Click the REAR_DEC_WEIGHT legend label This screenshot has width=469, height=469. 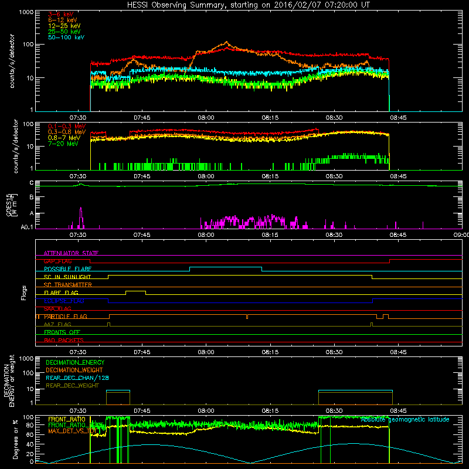[72, 386]
